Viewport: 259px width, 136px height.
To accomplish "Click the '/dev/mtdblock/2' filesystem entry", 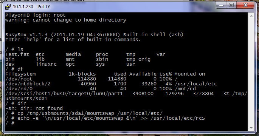I will pos(28,84).
